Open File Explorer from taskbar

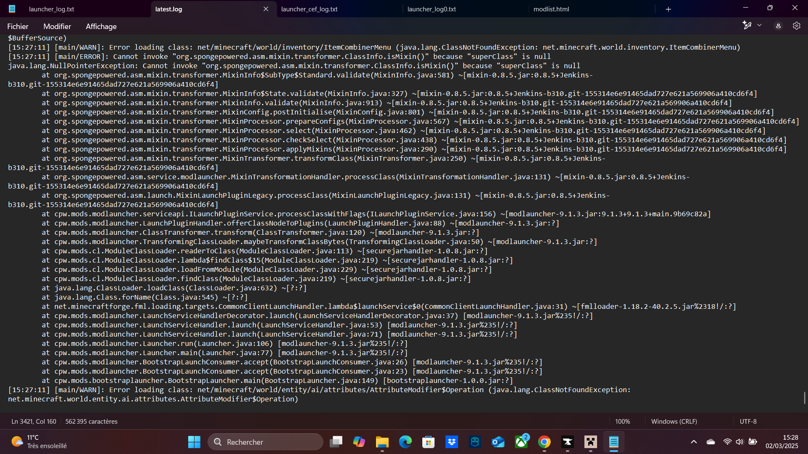(382, 442)
